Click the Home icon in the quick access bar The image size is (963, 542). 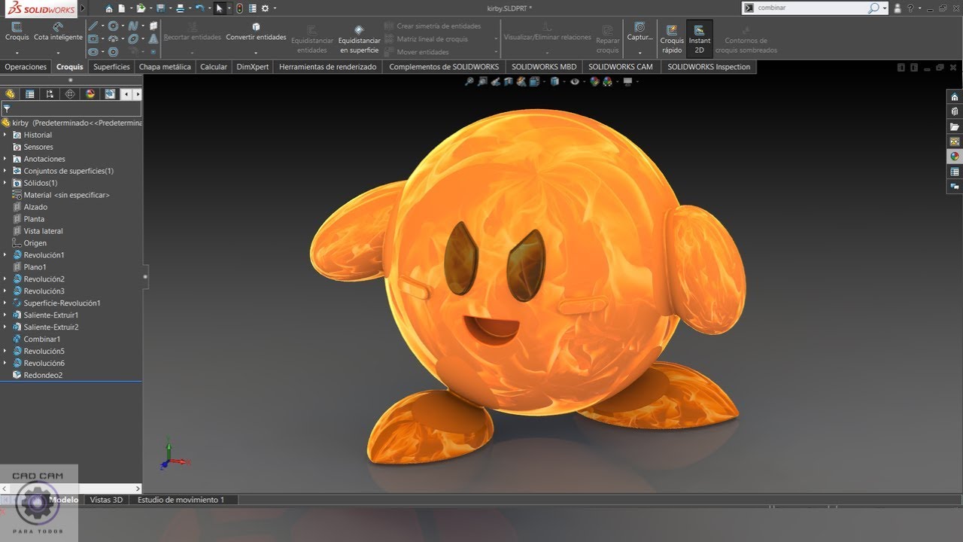(x=109, y=8)
